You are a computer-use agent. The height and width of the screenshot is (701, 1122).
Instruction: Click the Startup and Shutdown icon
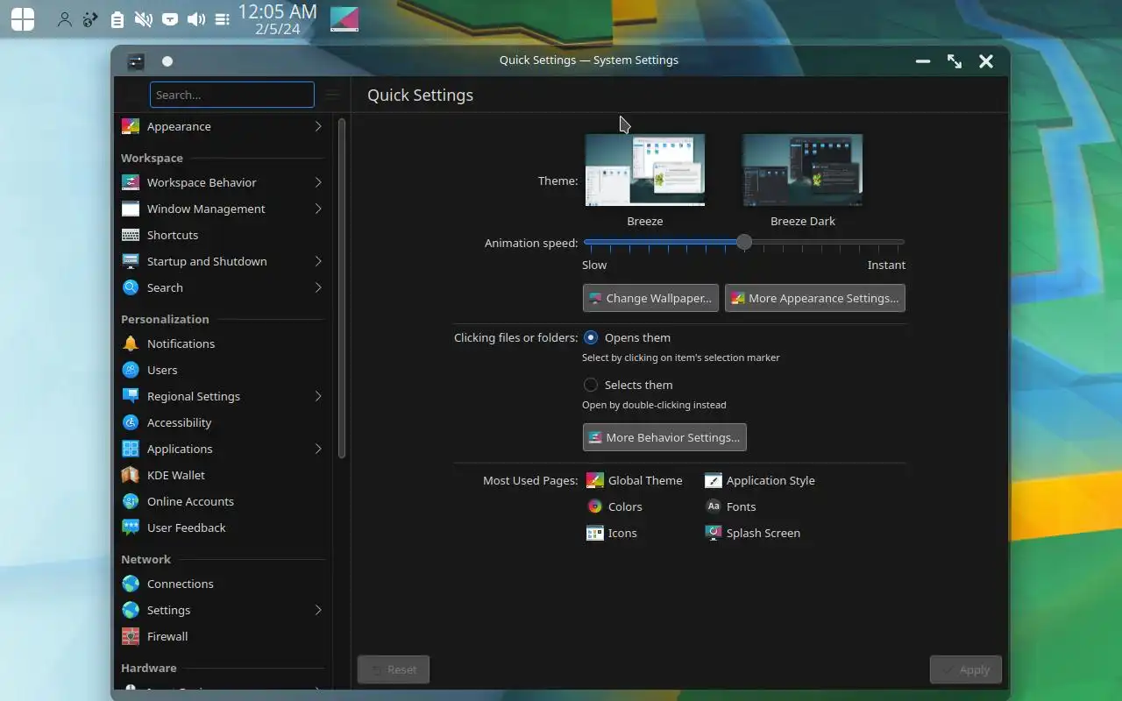click(x=131, y=261)
